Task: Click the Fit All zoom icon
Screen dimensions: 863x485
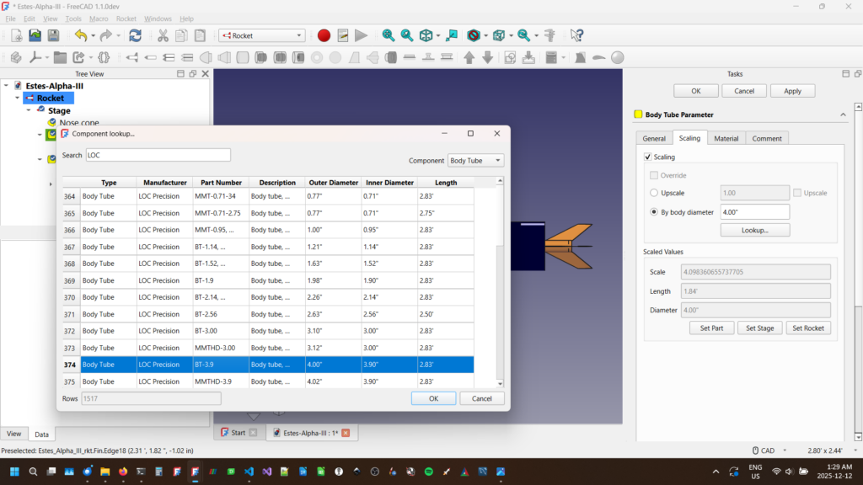Action: [x=388, y=35]
